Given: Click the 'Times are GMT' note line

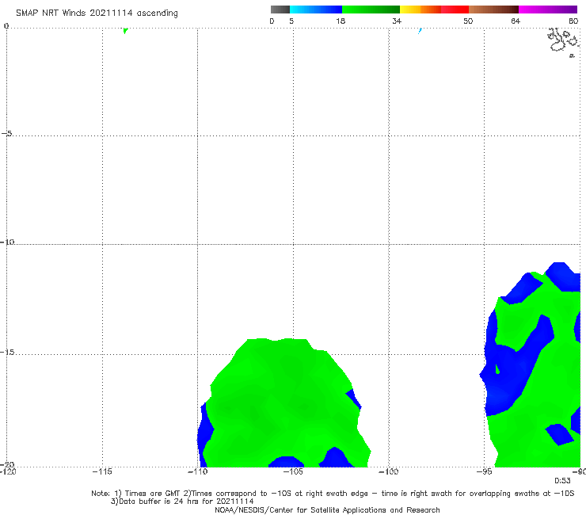Looking at the screenshot, I should click(333, 494).
